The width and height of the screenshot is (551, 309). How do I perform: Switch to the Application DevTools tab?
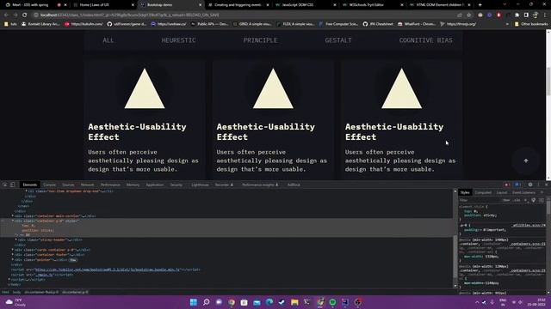click(155, 185)
